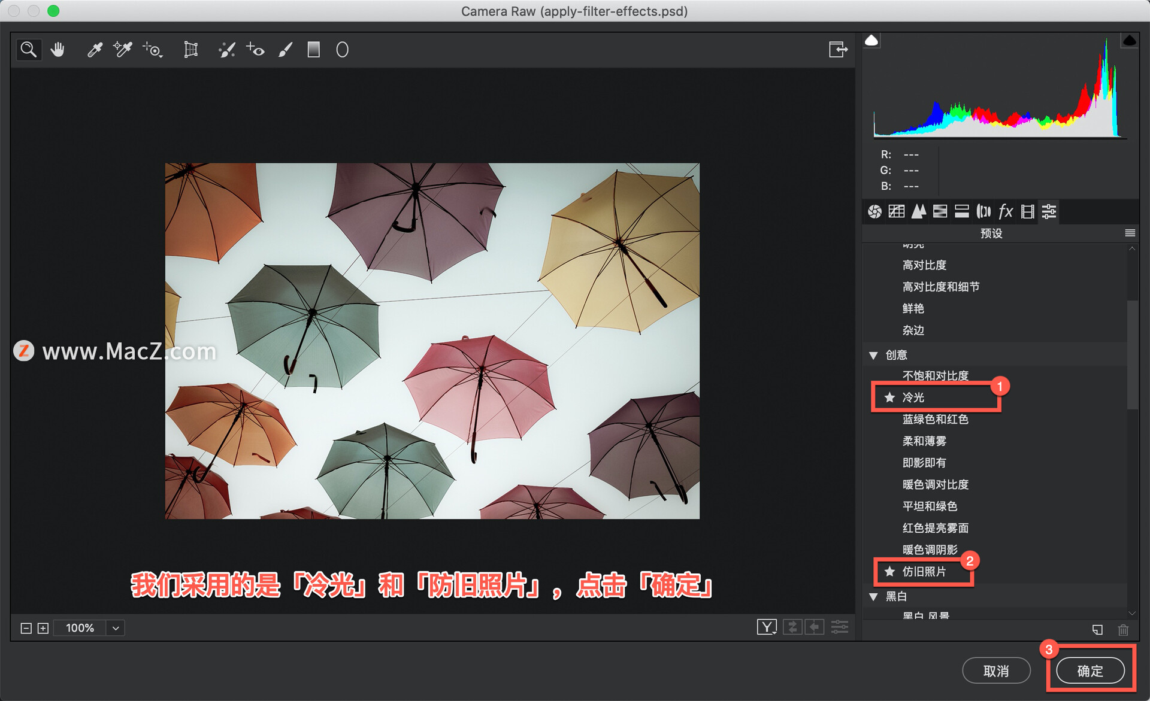Create a new preset icon
The image size is (1150, 701).
point(1097,630)
